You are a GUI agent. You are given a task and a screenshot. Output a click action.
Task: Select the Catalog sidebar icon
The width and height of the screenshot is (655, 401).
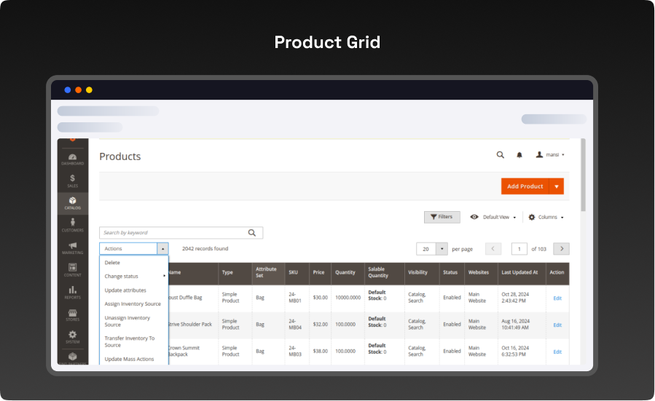(72, 203)
